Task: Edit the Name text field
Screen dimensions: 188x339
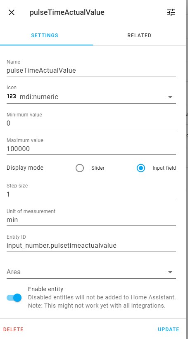Action: 91,68
